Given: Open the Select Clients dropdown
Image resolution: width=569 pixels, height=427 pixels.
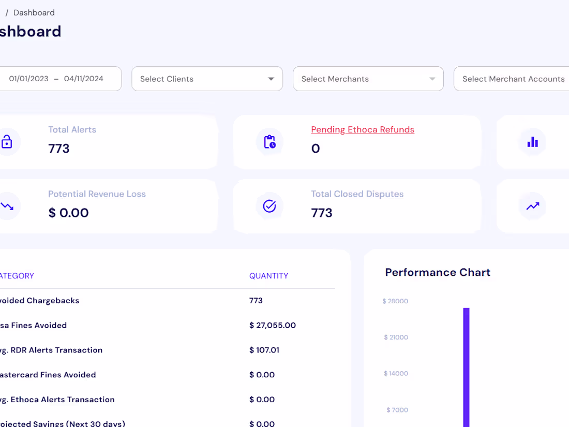Looking at the screenshot, I should pyautogui.click(x=207, y=79).
